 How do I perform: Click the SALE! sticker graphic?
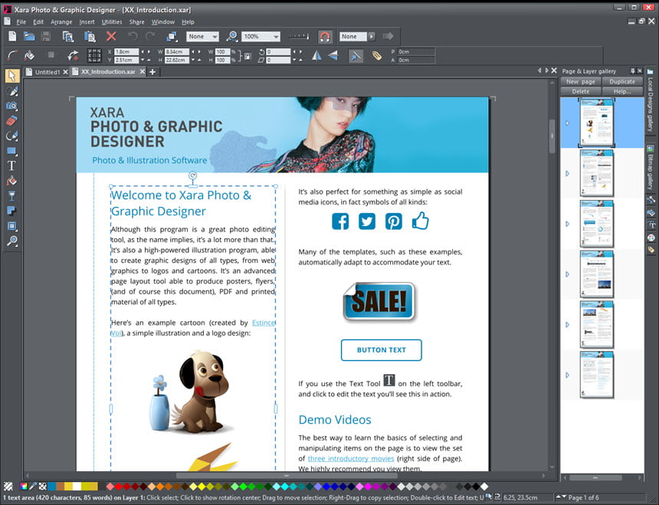coord(379,302)
